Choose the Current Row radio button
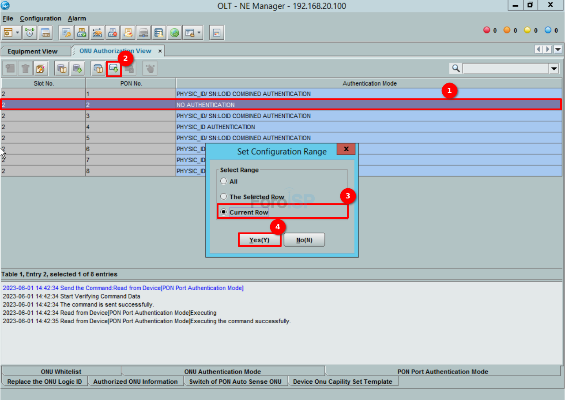565x400 pixels. point(224,212)
